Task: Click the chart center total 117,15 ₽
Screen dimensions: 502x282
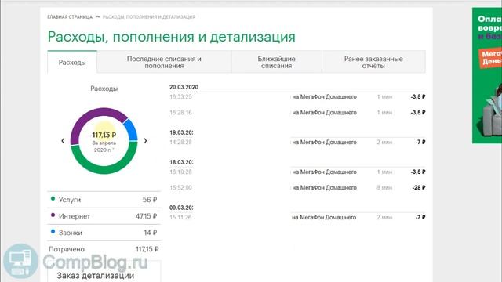Action: [x=104, y=135]
